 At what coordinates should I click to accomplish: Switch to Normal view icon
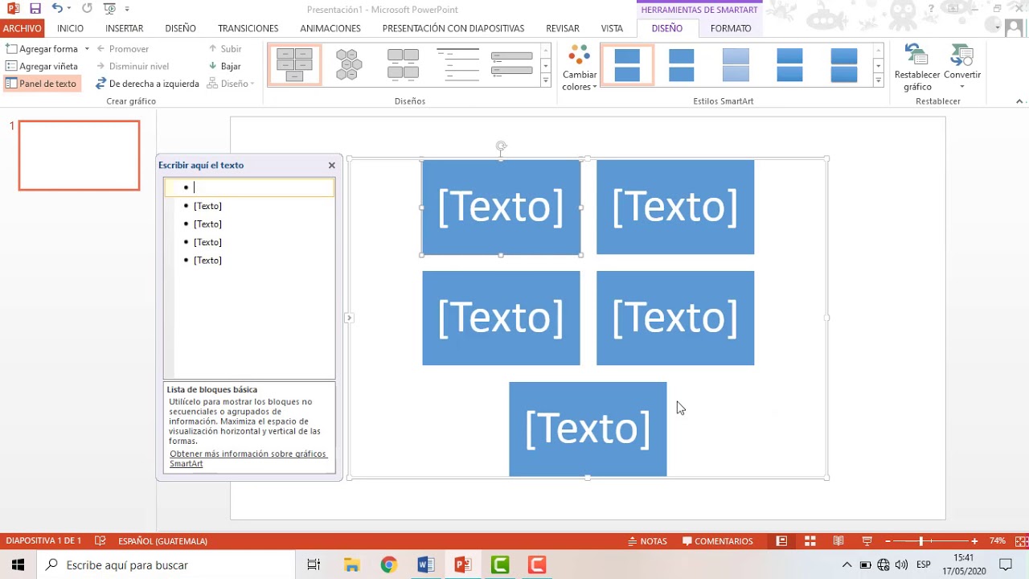pyautogui.click(x=781, y=541)
